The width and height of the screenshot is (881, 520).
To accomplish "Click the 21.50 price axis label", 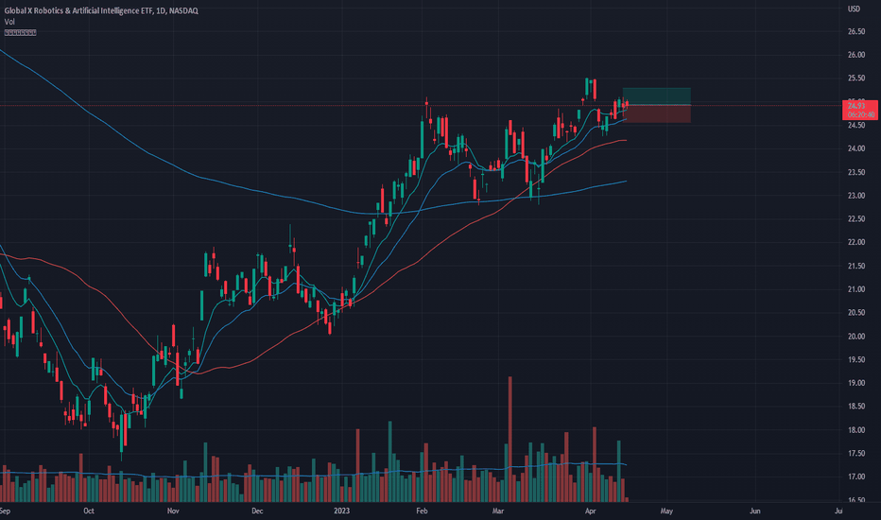I will coord(856,266).
